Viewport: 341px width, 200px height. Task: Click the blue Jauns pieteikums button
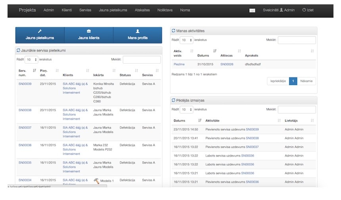click(40, 35)
